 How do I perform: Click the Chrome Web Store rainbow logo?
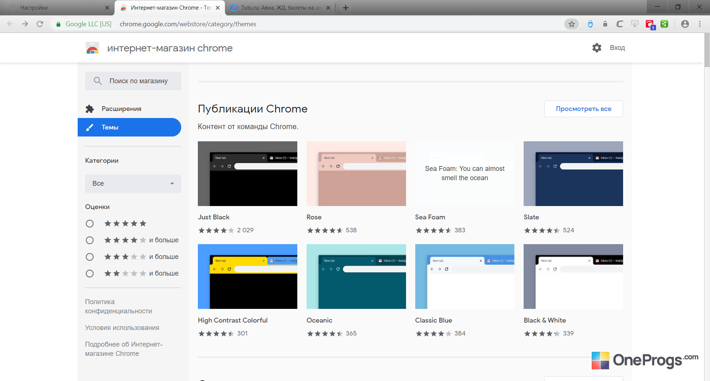click(92, 48)
